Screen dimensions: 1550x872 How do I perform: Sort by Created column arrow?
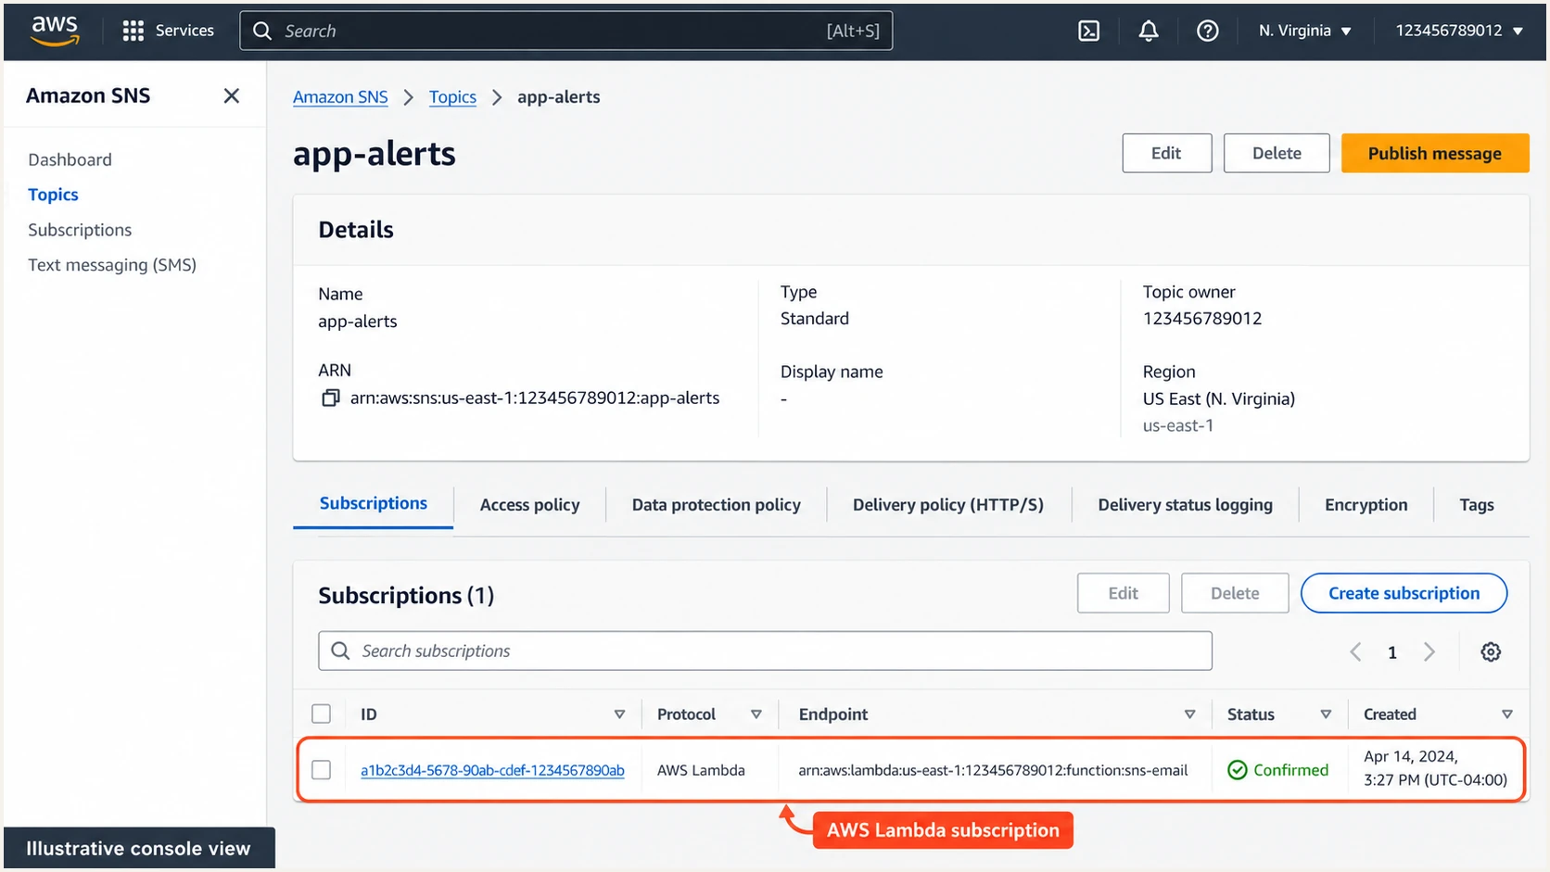coord(1507,714)
